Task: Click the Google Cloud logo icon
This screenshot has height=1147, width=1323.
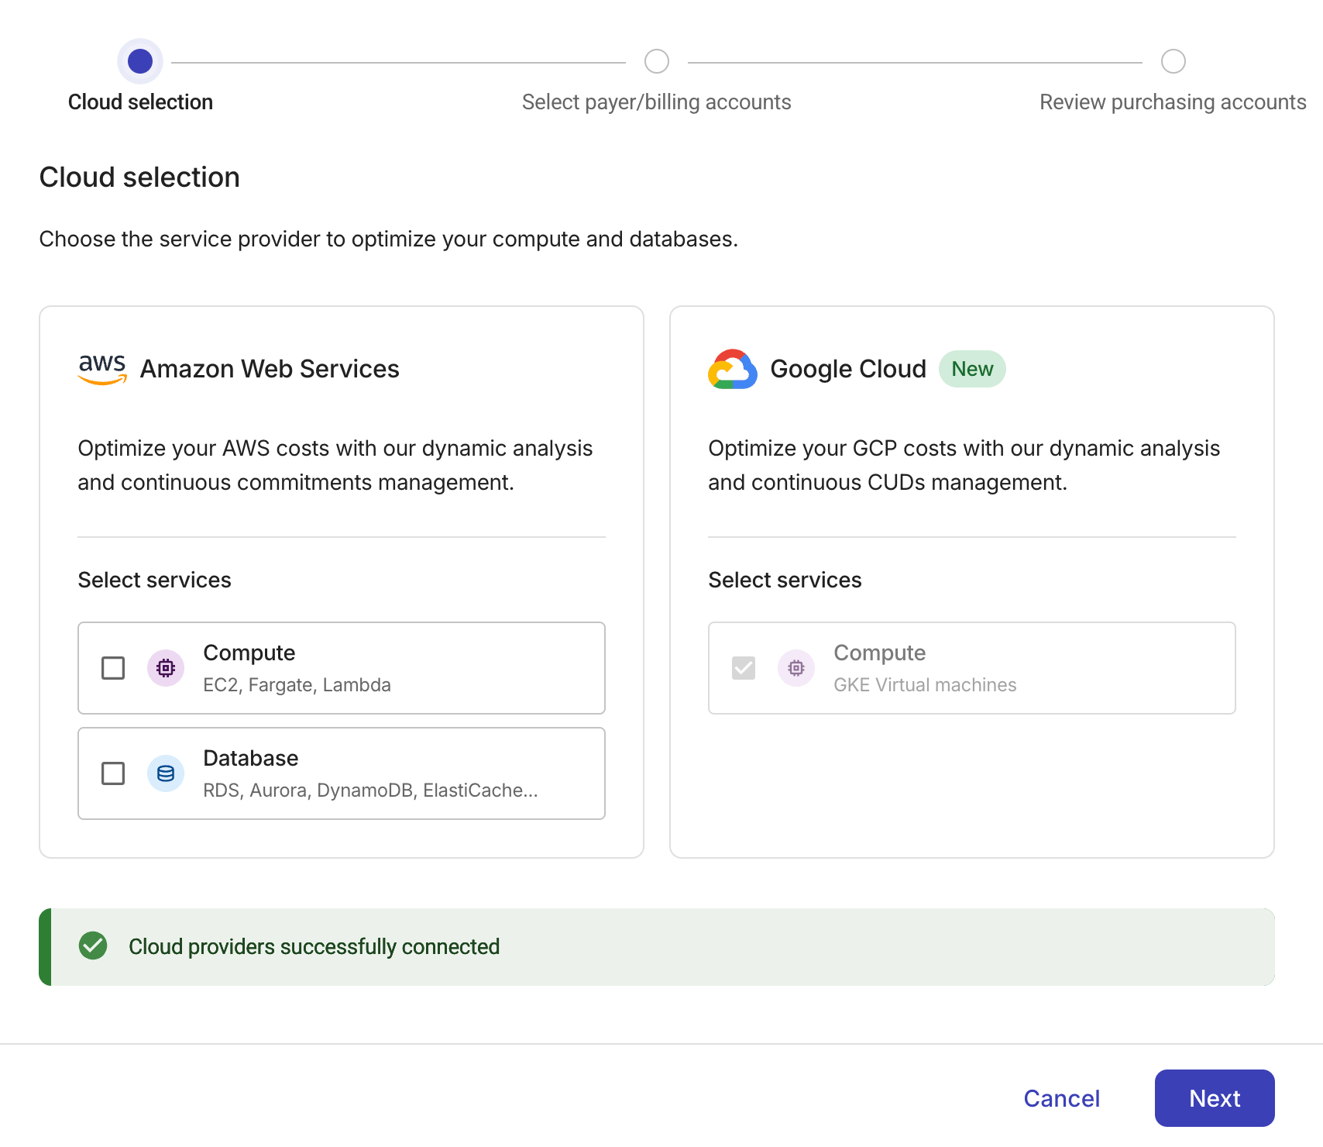Action: (x=733, y=369)
